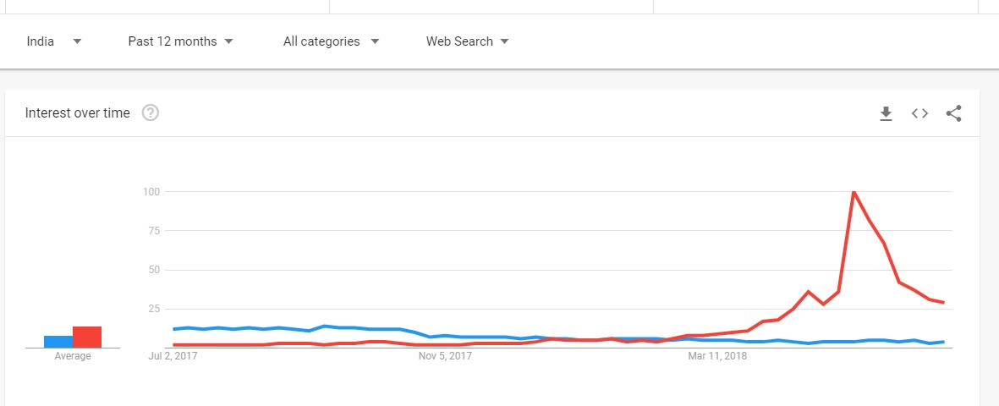The height and width of the screenshot is (406, 999).
Task: Click the Nov 5, 2017 axis label
Action: click(445, 357)
